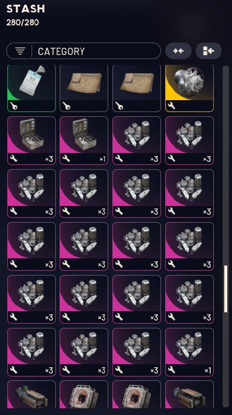Select the first mechanical components stack
232x415 pixels.
click(137, 141)
